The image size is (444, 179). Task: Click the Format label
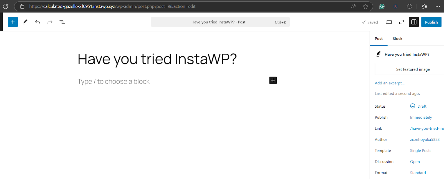click(381, 173)
